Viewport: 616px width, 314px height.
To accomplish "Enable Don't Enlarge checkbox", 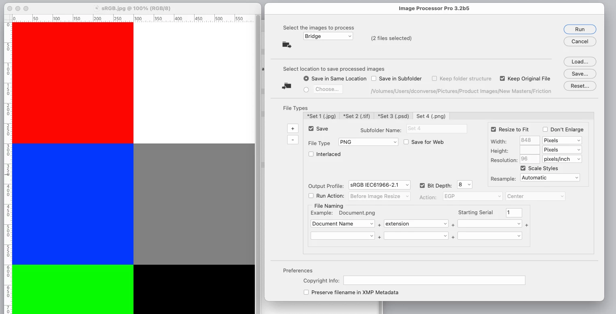I will [x=545, y=129].
